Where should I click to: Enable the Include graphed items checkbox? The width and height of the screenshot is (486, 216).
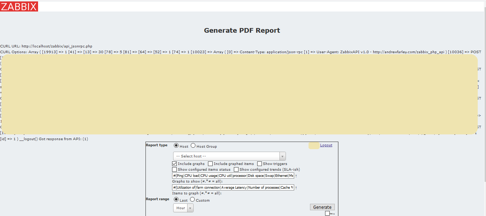coord(210,164)
